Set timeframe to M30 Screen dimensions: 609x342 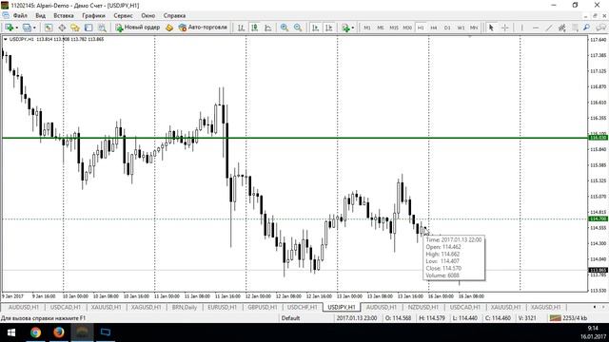[407, 28]
